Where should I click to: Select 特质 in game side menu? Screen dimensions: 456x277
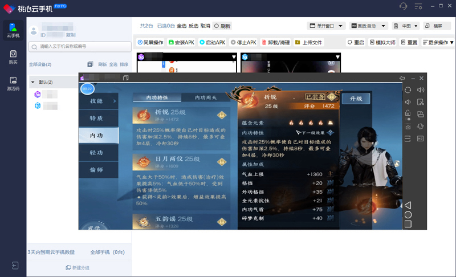[x=98, y=118]
